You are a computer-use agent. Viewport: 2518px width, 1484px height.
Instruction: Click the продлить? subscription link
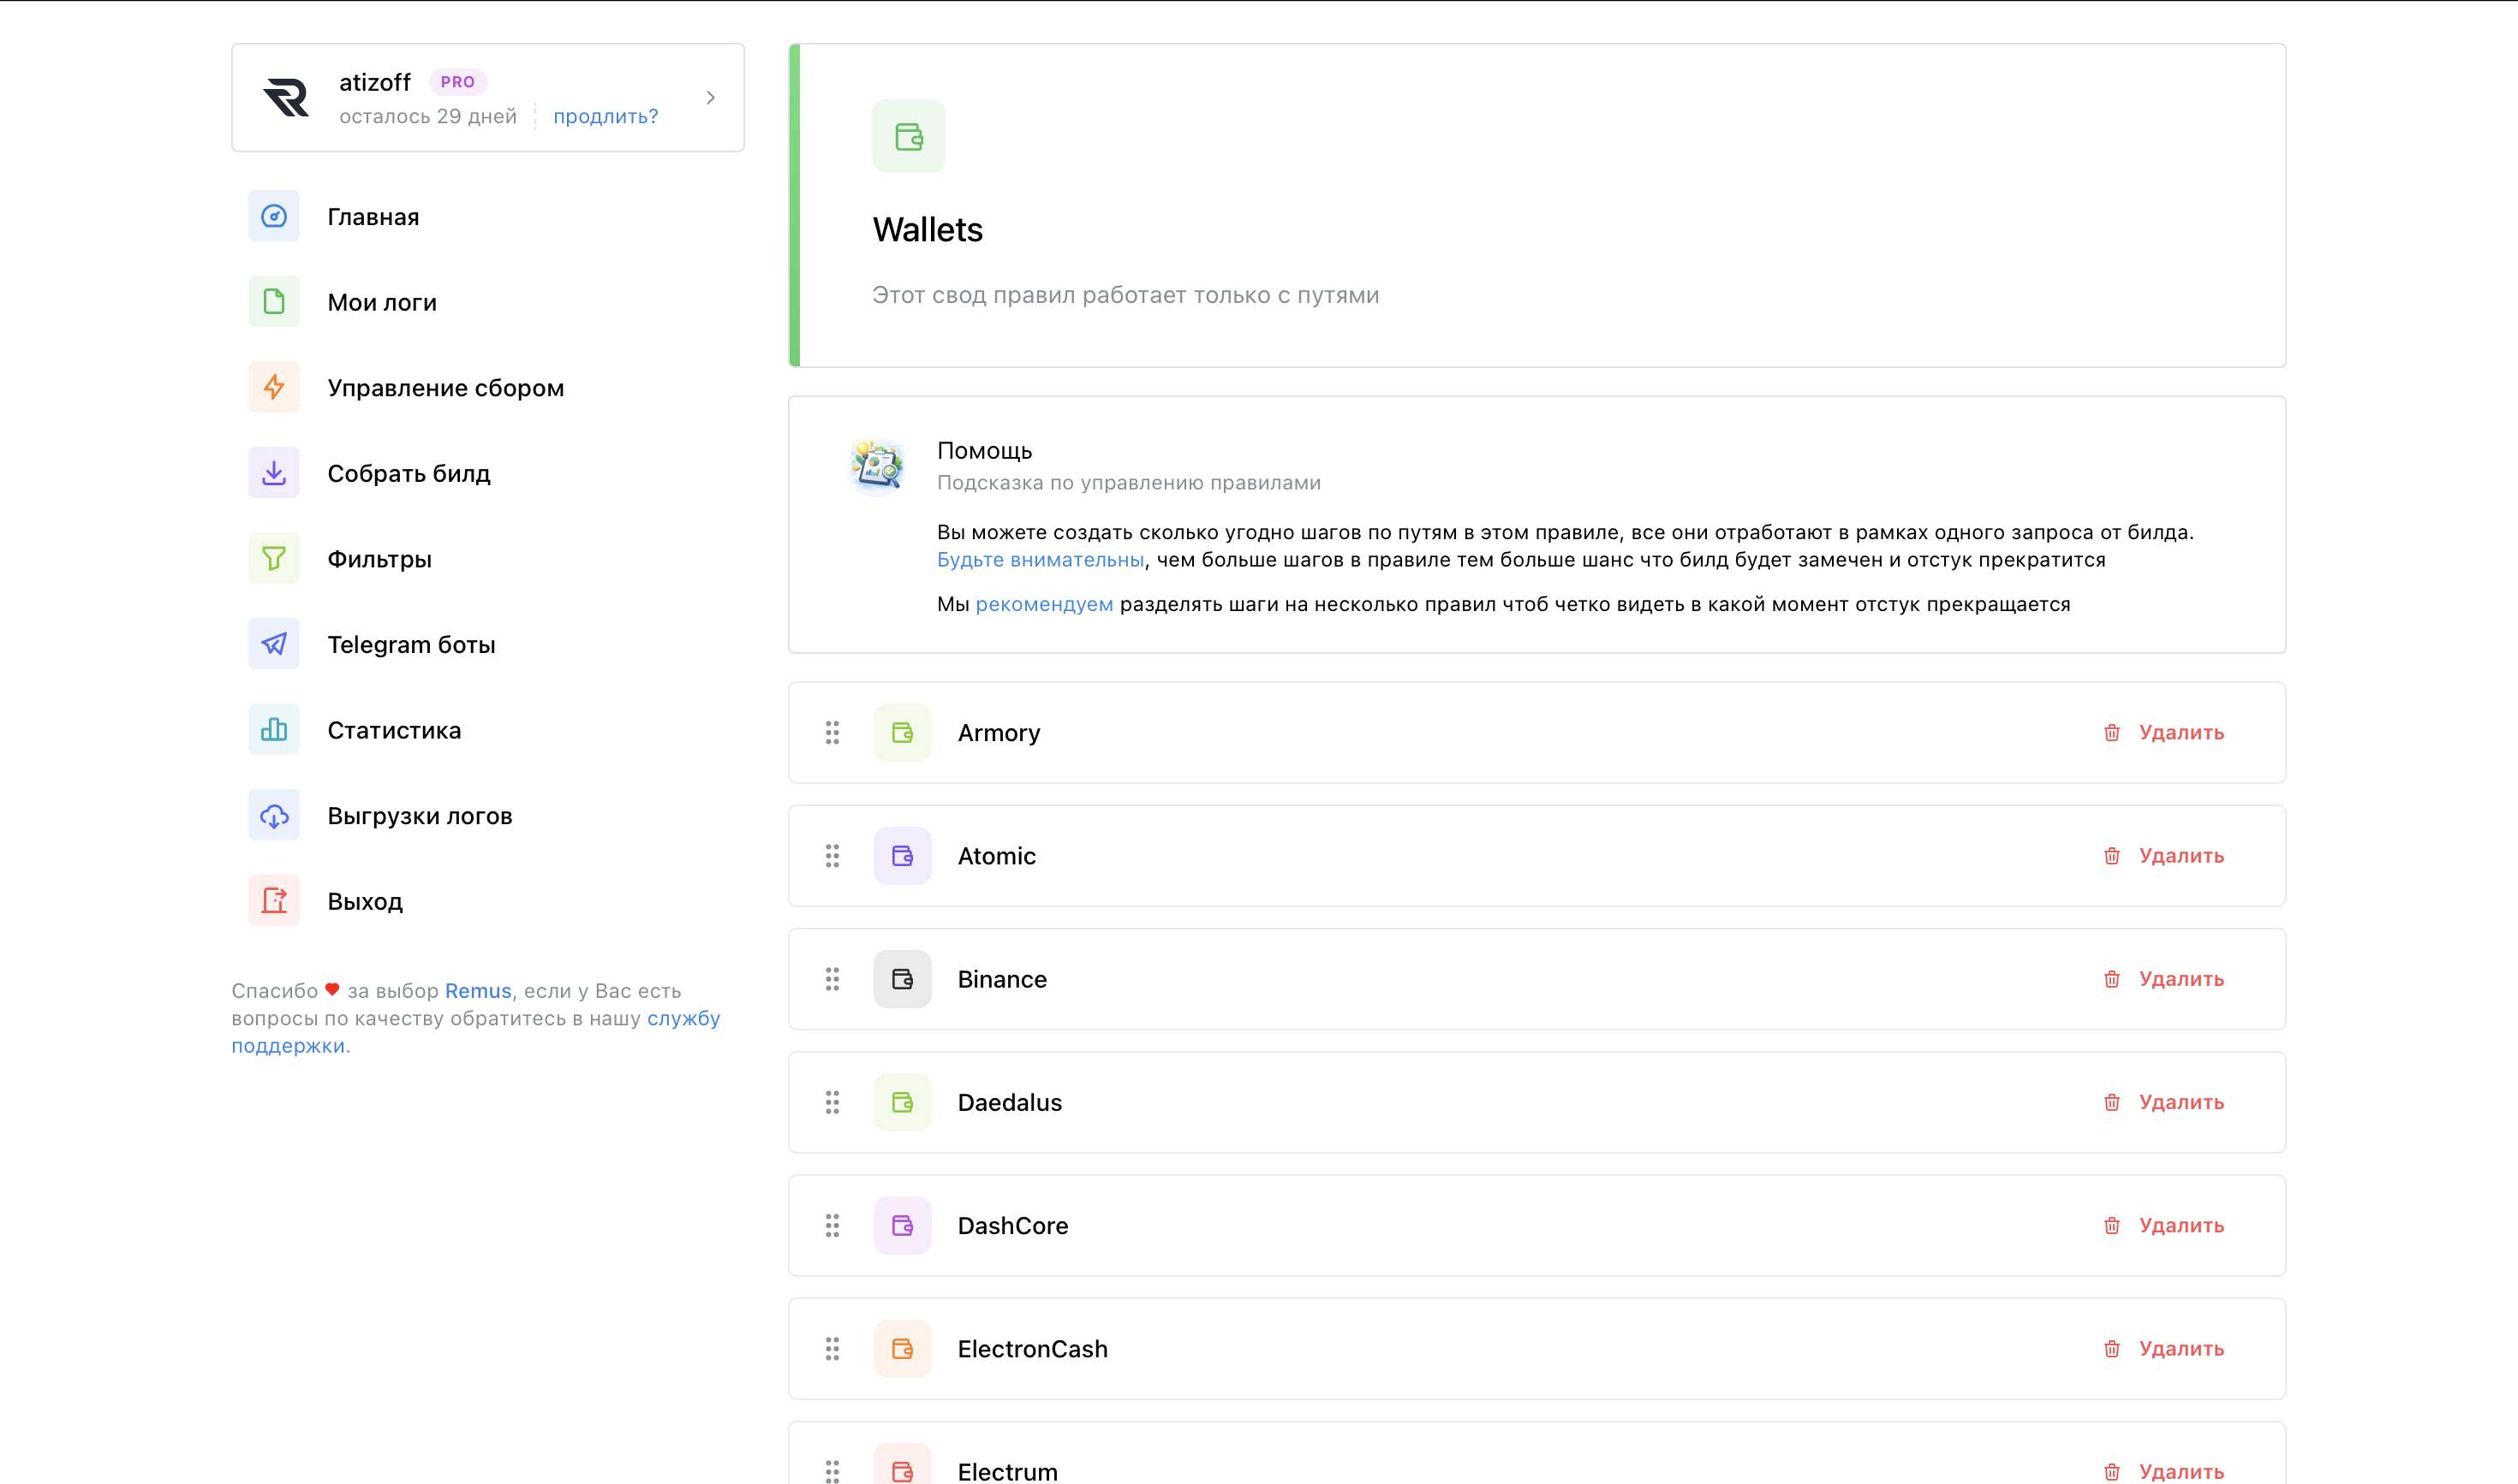(605, 116)
